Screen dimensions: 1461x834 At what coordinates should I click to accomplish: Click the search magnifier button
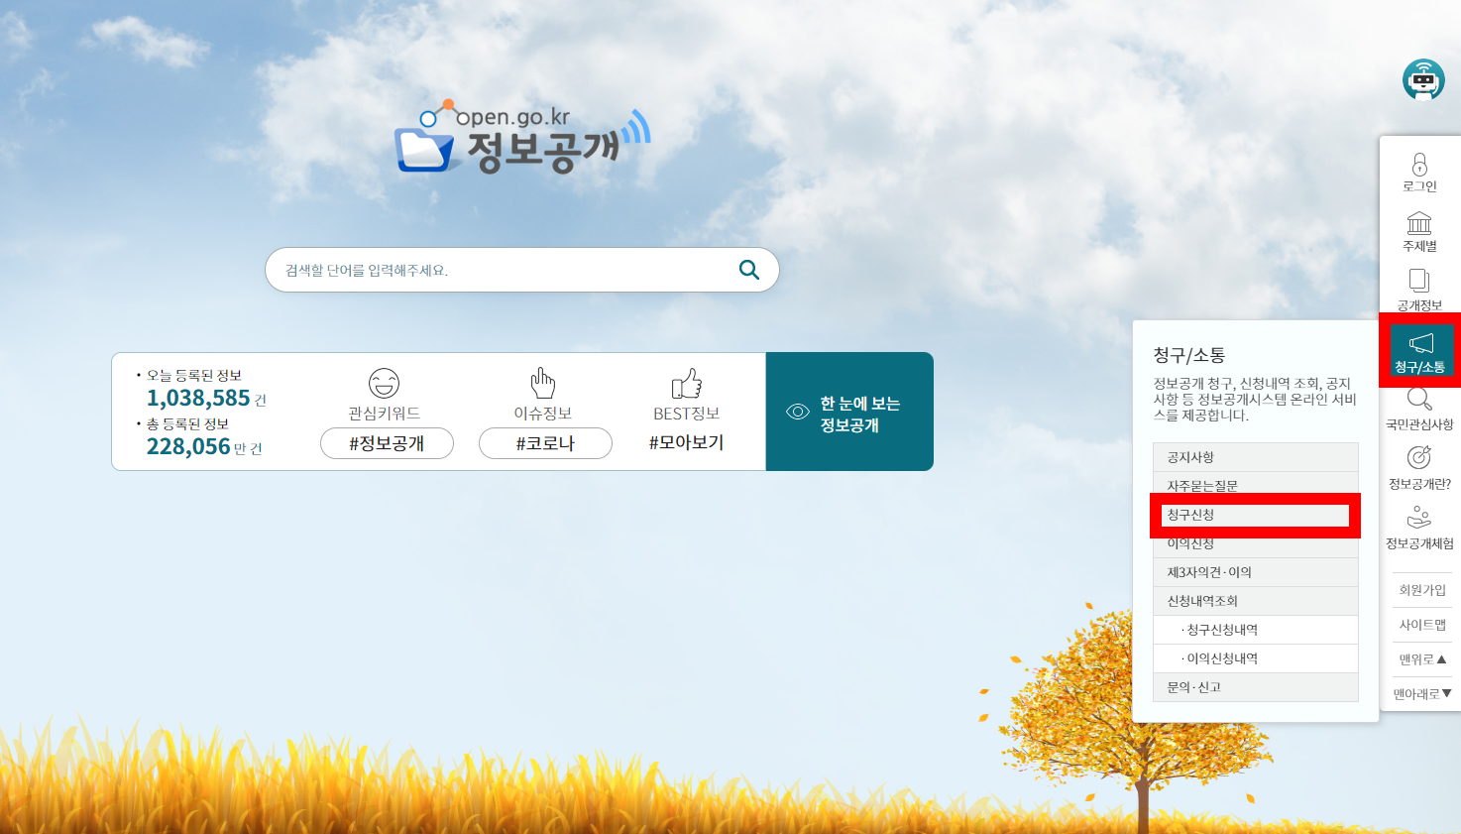748,270
